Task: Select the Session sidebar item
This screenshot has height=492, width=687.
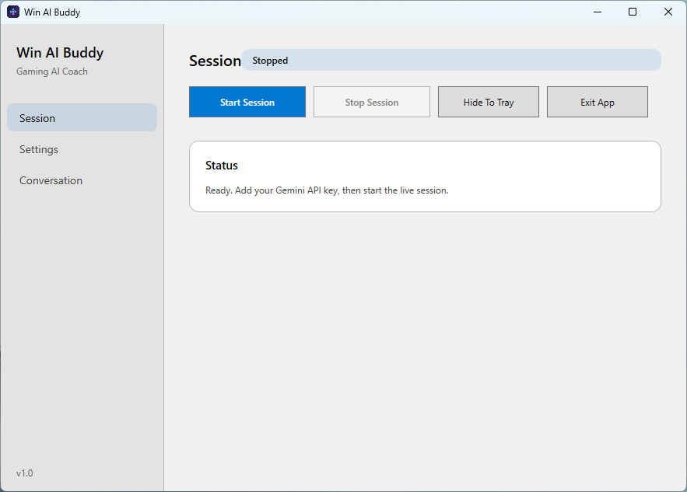Action: 37,117
